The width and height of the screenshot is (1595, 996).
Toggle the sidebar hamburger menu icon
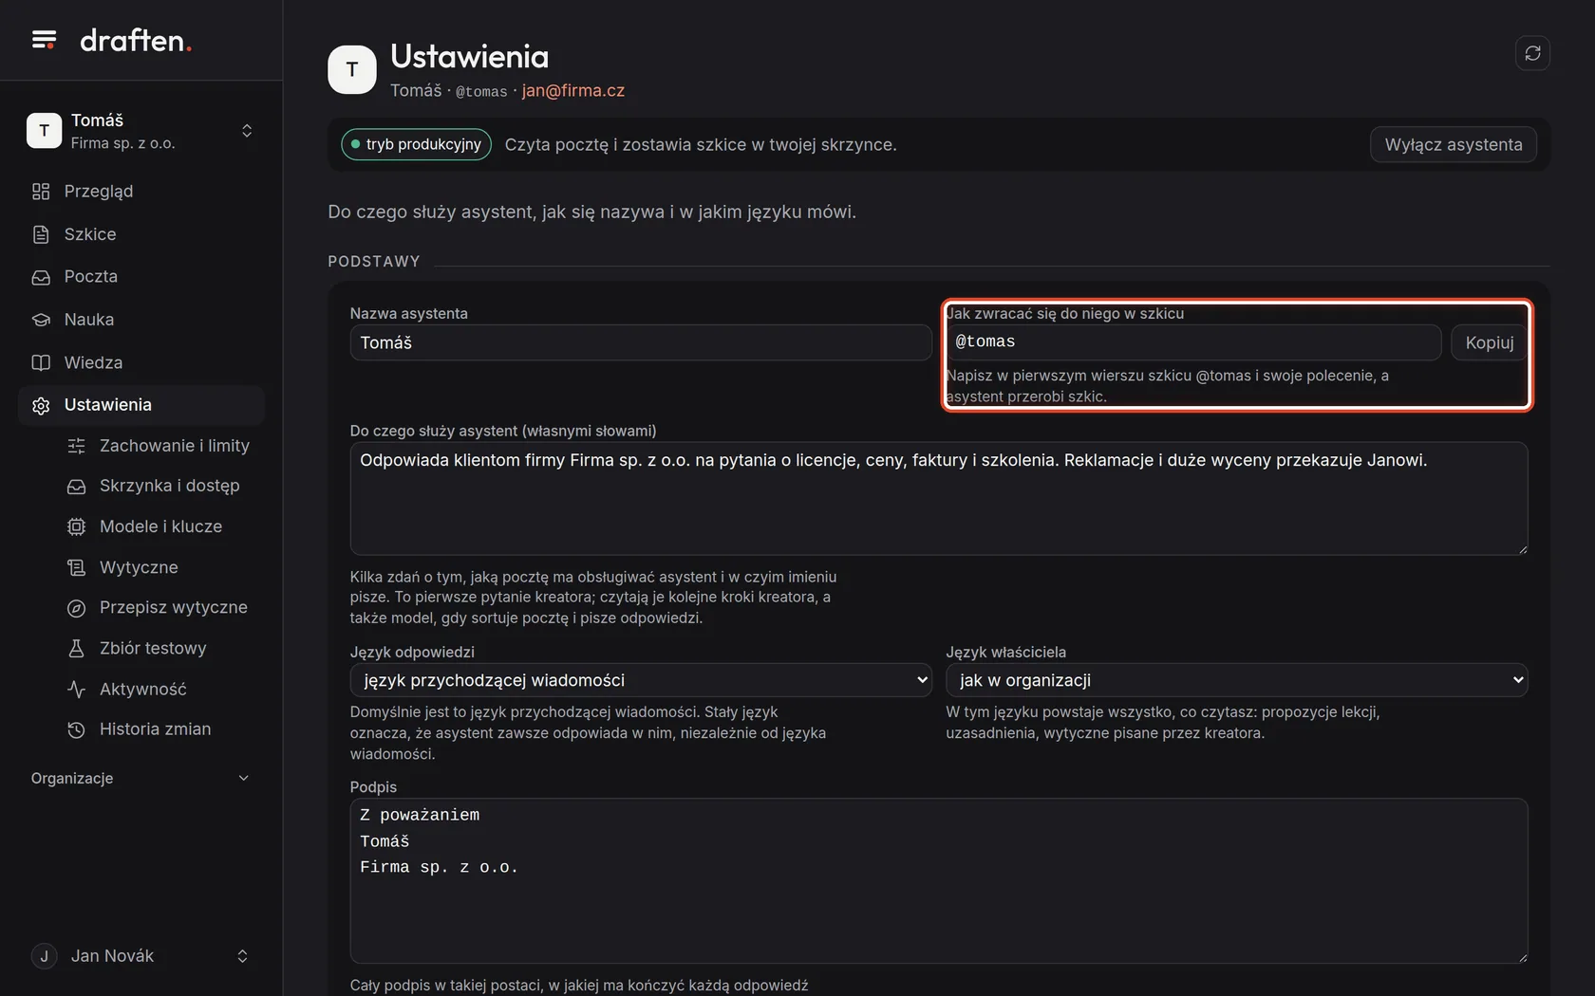(44, 40)
